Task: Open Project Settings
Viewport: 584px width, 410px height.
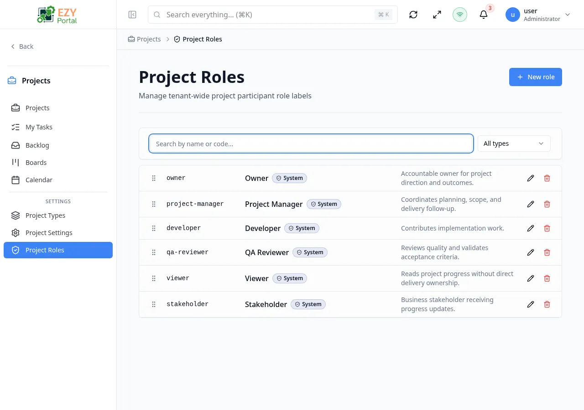Action: tap(58, 233)
